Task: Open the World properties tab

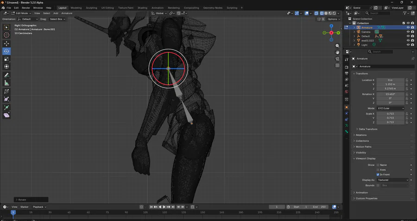Action: [x=347, y=91]
